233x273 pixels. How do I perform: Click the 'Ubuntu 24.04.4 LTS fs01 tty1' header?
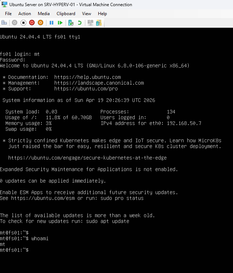click(x=40, y=37)
